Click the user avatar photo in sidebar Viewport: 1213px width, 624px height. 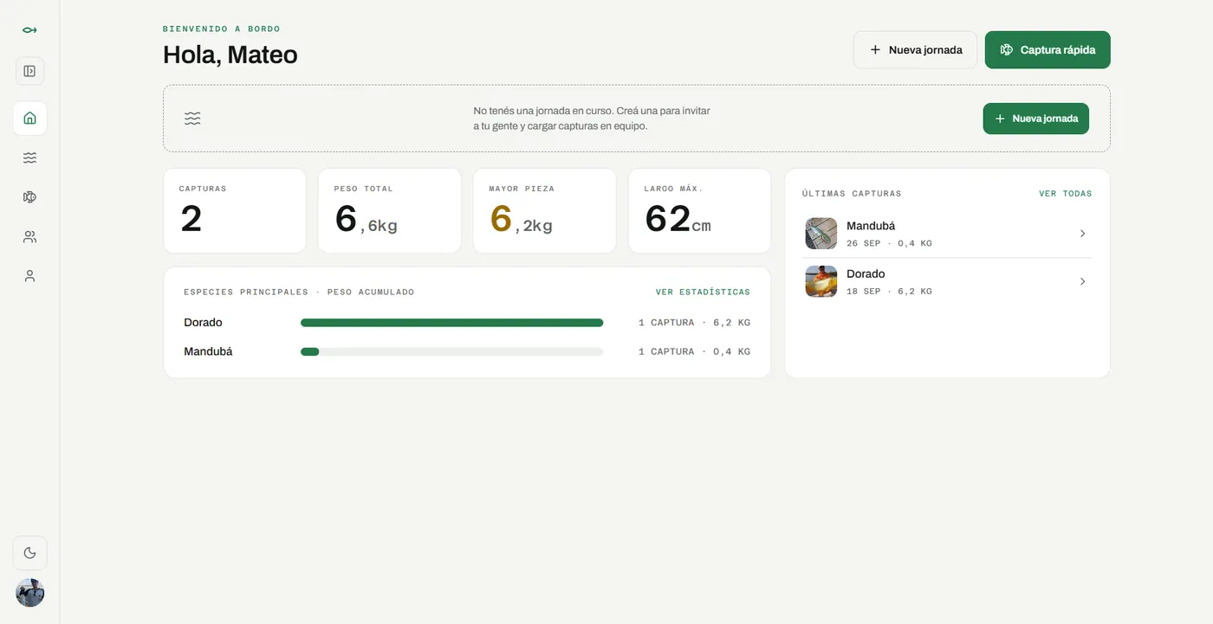click(29, 593)
